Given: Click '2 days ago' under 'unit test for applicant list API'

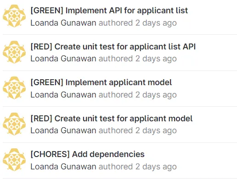Looking at the screenshot, I should [156, 59].
